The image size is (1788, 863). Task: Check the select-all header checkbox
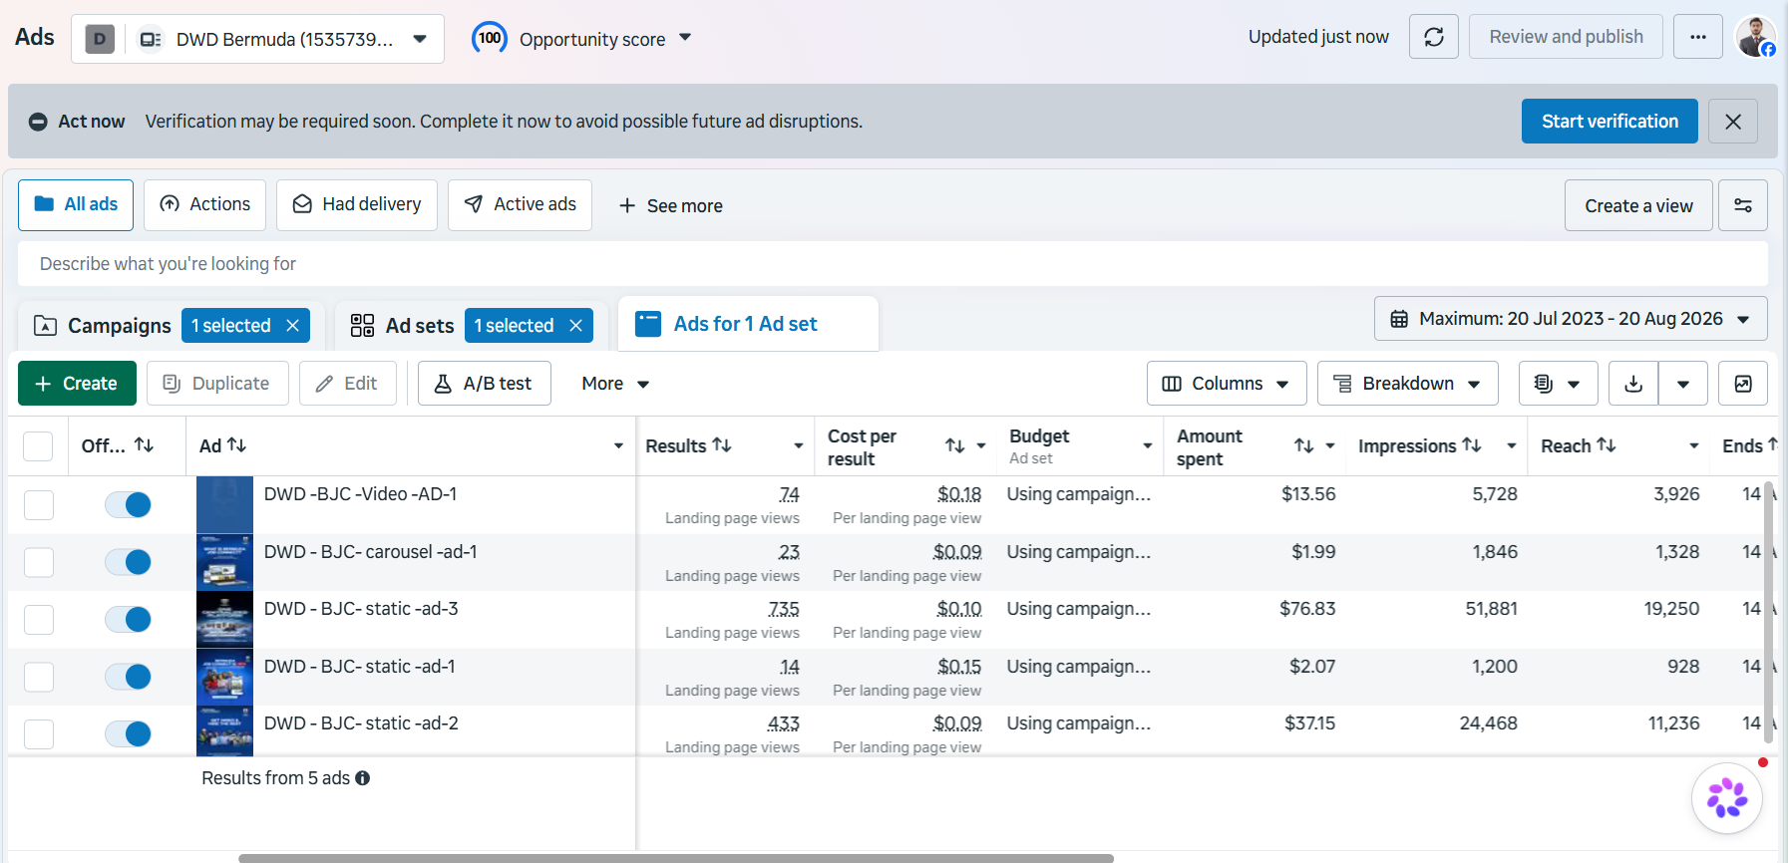click(x=38, y=446)
